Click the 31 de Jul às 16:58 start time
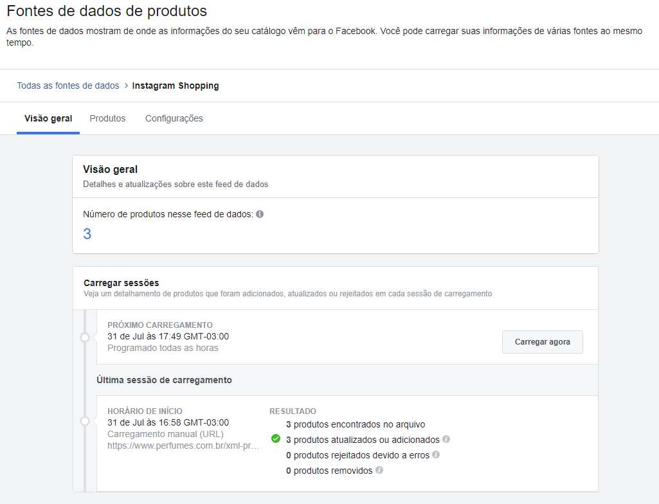This screenshot has height=504, width=659. (168, 422)
